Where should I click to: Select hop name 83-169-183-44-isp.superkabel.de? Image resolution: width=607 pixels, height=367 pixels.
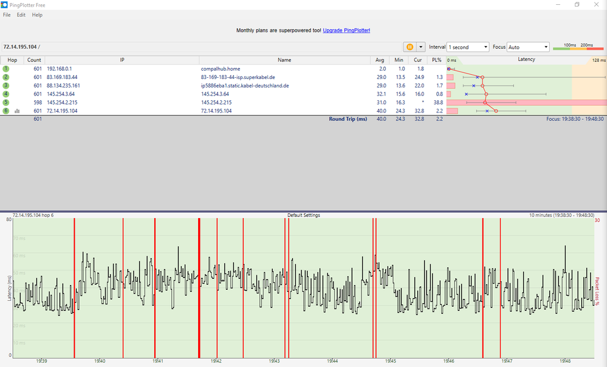coord(238,77)
